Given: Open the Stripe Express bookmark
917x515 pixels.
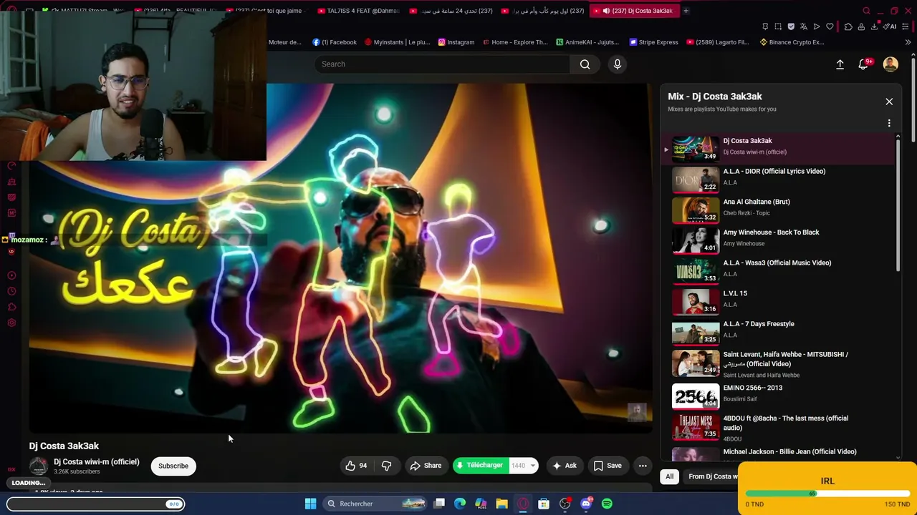Looking at the screenshot, I should pyautogui.click(x=653, y=42).
